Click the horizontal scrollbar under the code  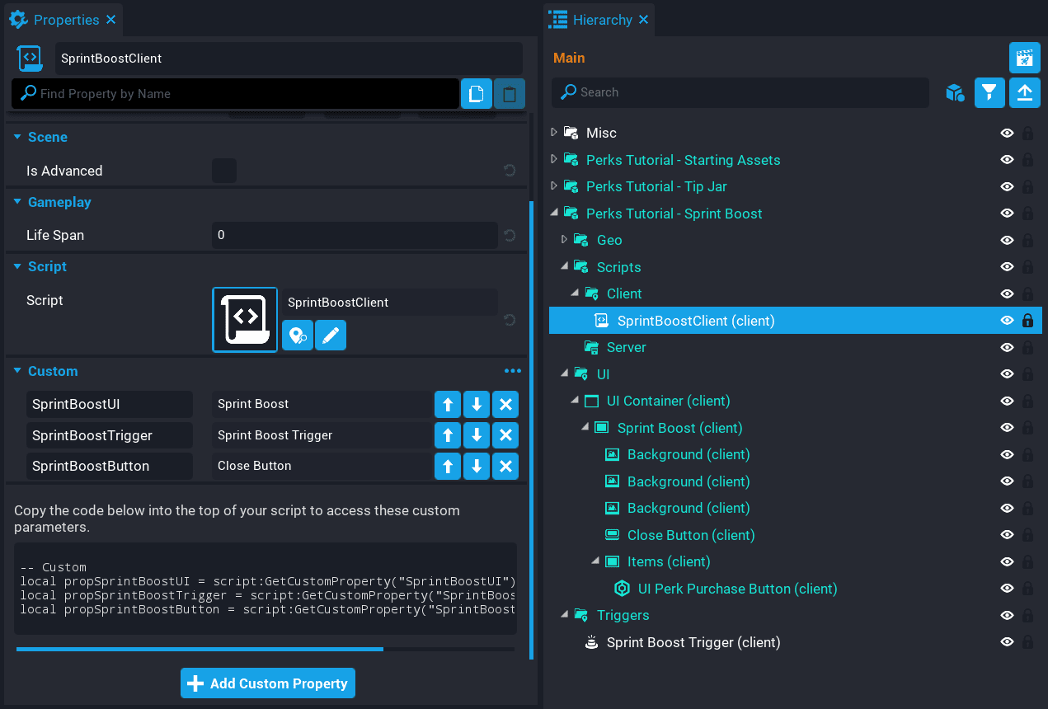point(200,650)
